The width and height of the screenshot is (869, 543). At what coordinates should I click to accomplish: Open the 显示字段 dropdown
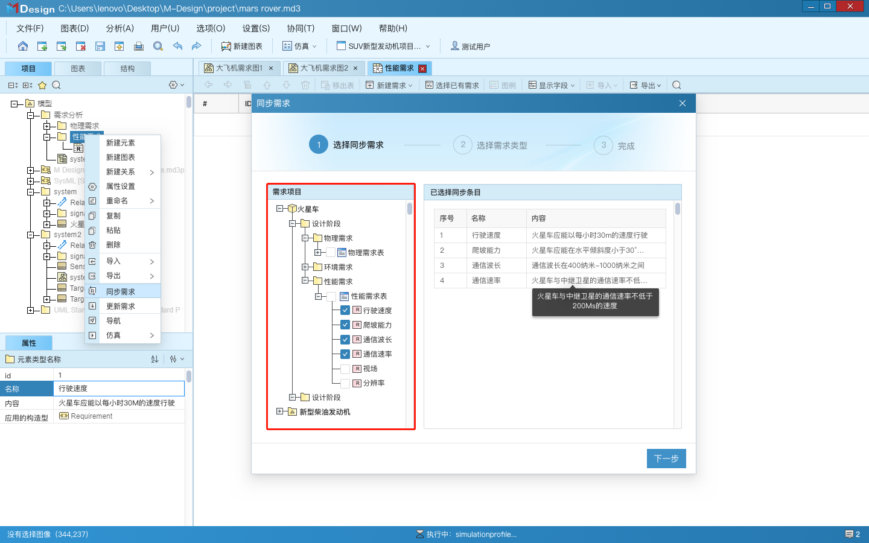(552, 85)
